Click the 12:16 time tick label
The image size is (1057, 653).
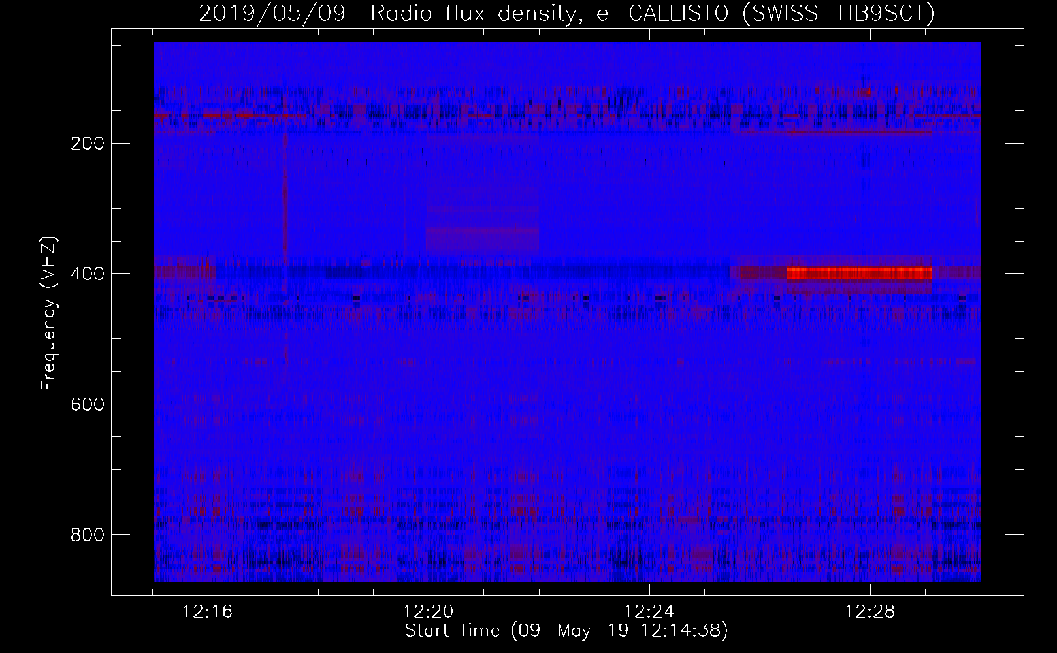pyautogui.click(x=208, y=612)
